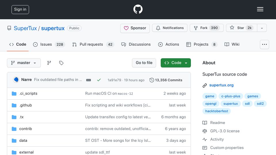Expand the master branch selector
Viewport: 276px width, 155px height.
coord(24,63)
